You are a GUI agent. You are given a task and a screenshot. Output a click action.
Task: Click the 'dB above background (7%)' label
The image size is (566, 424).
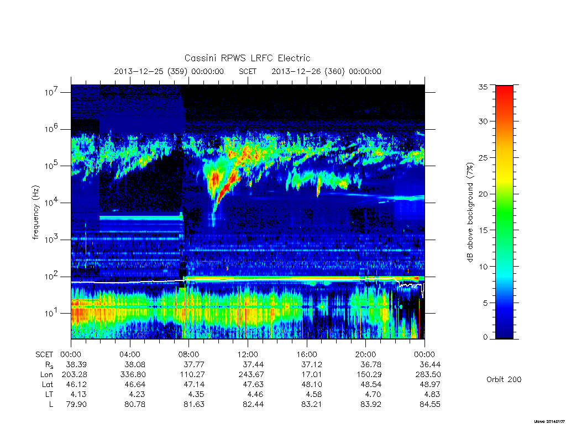click(x=470, y=213)
